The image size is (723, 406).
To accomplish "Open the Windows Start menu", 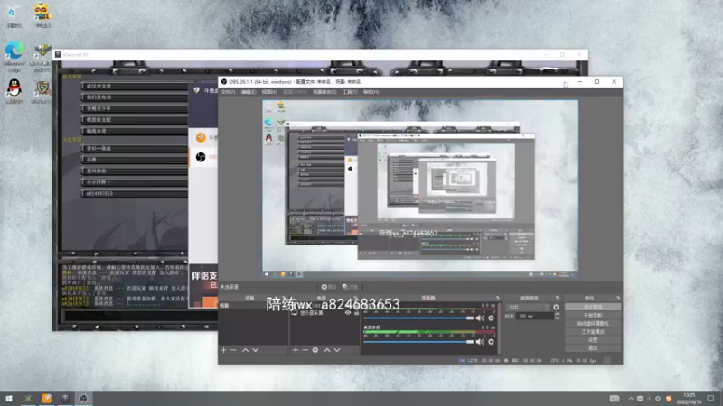I will point(9,398).
